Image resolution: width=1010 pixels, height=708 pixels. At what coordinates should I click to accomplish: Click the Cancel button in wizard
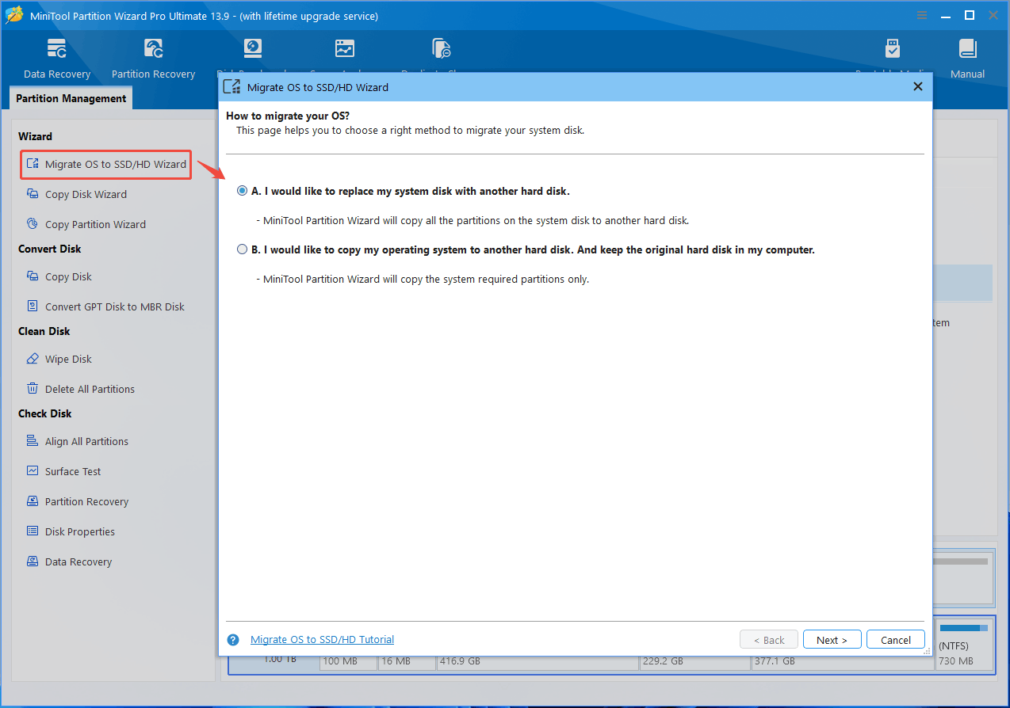point(896,640)
